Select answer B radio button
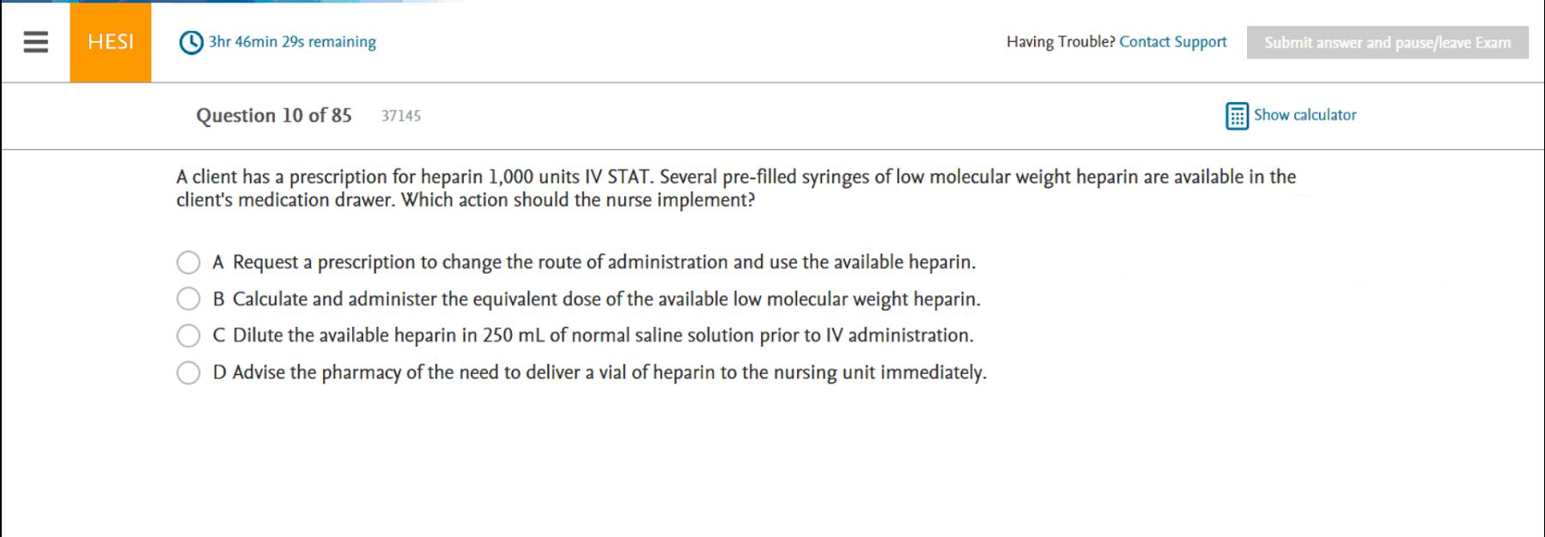Image resolution: width=1545 pixels, height=537 pixels. (x=188, y=299)
